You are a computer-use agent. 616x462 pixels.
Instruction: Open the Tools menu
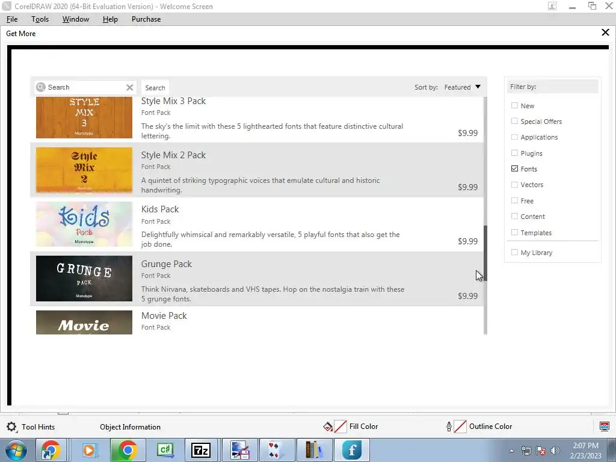(x=40, y=19)
